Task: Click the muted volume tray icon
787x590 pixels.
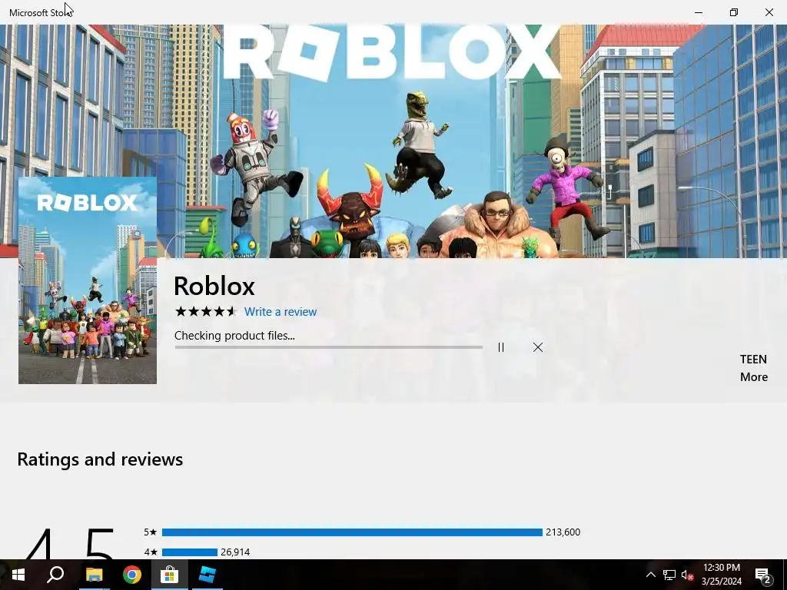Action: pyautogui.click(x=688, y=575)
